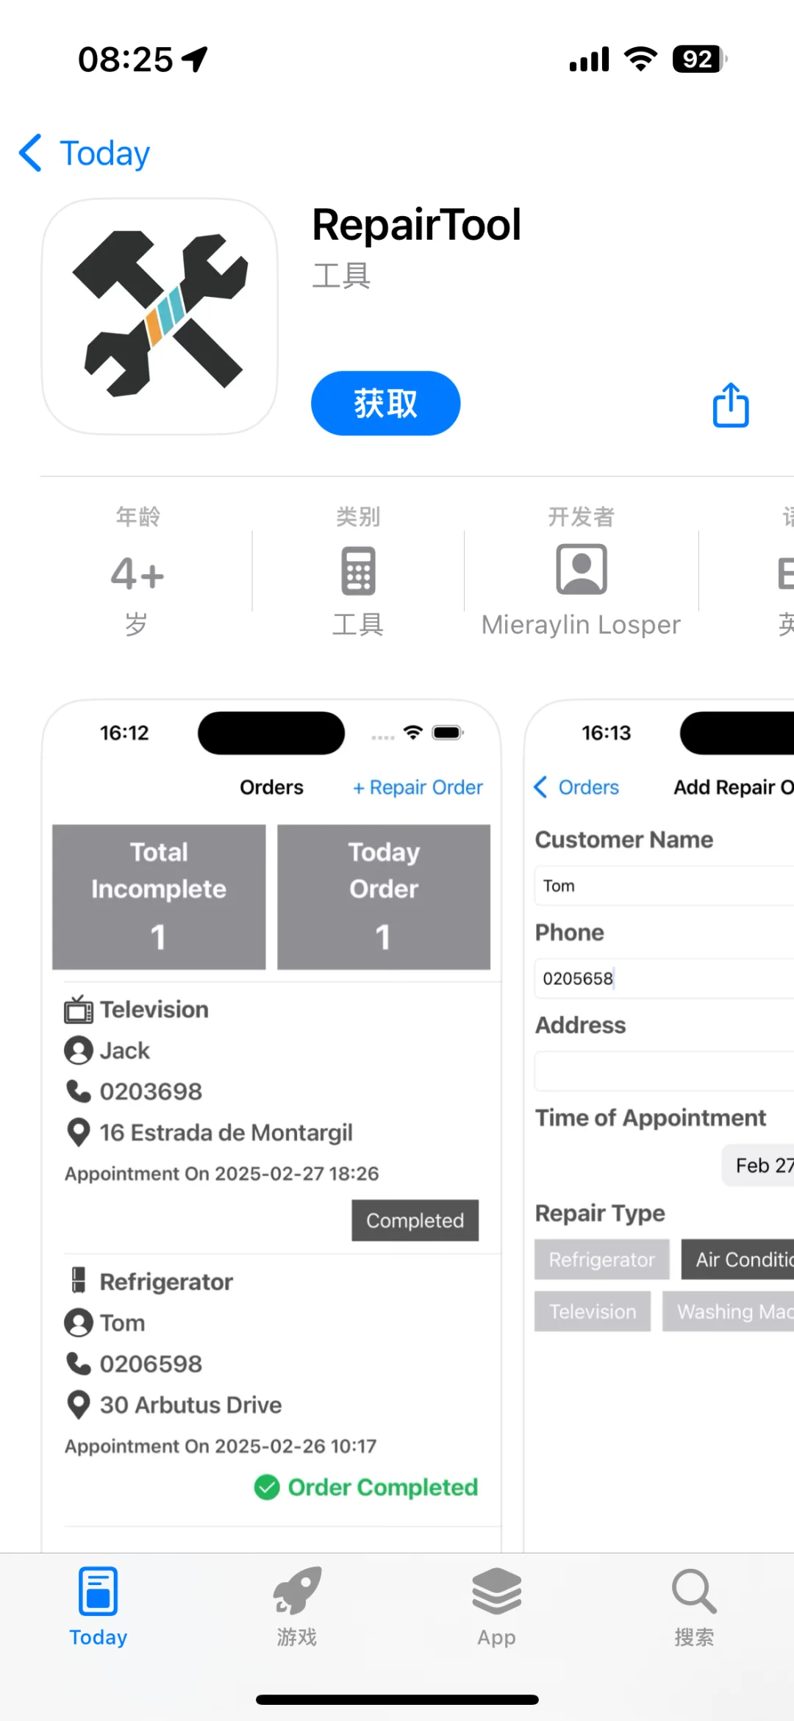
Task: Tap the Television repair type chip
Action: click(593, 1312)
